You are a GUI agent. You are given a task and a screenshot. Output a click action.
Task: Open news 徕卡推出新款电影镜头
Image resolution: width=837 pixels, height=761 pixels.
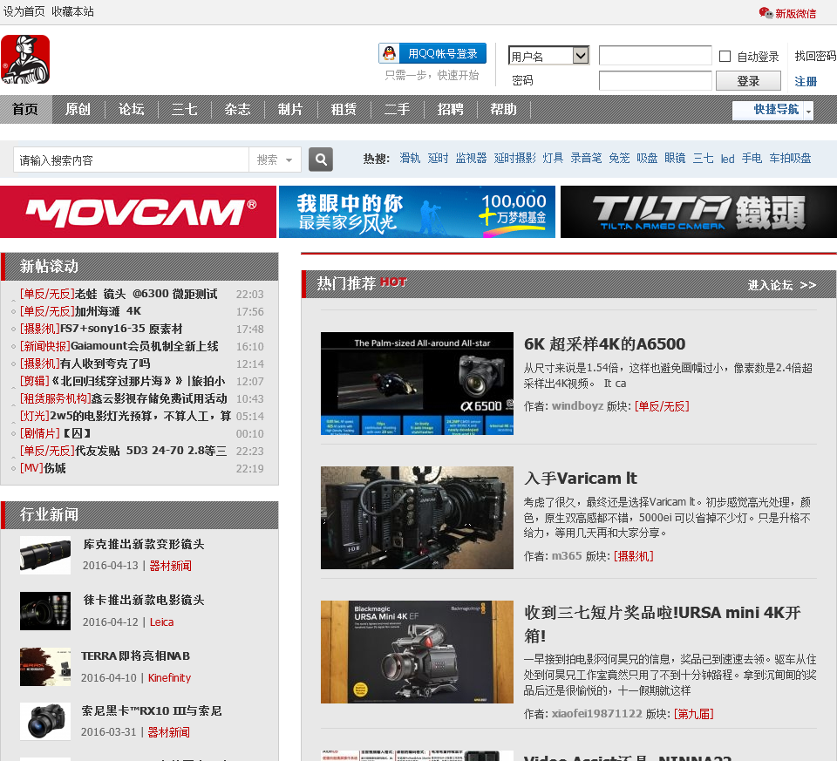144,600
